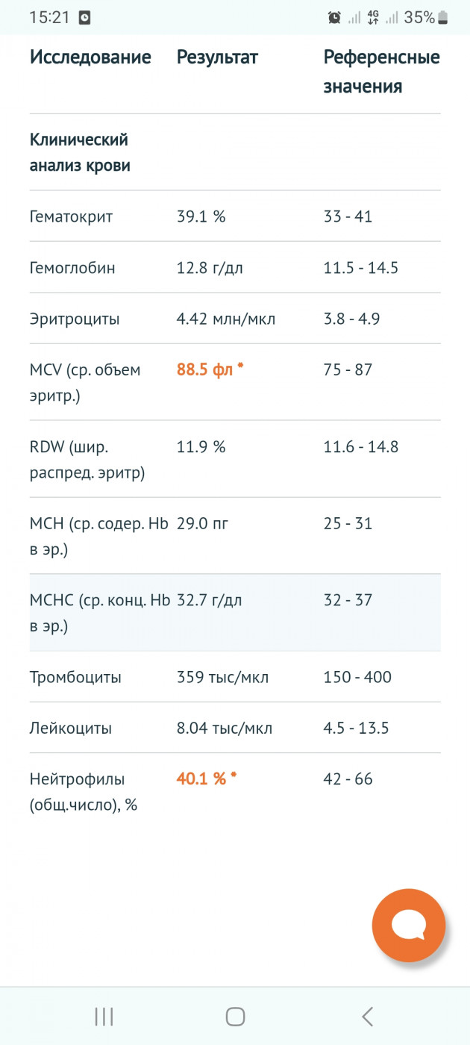470x1045 pixels.
Task: Open the orange chat bubble button
Action: point(408,926)
